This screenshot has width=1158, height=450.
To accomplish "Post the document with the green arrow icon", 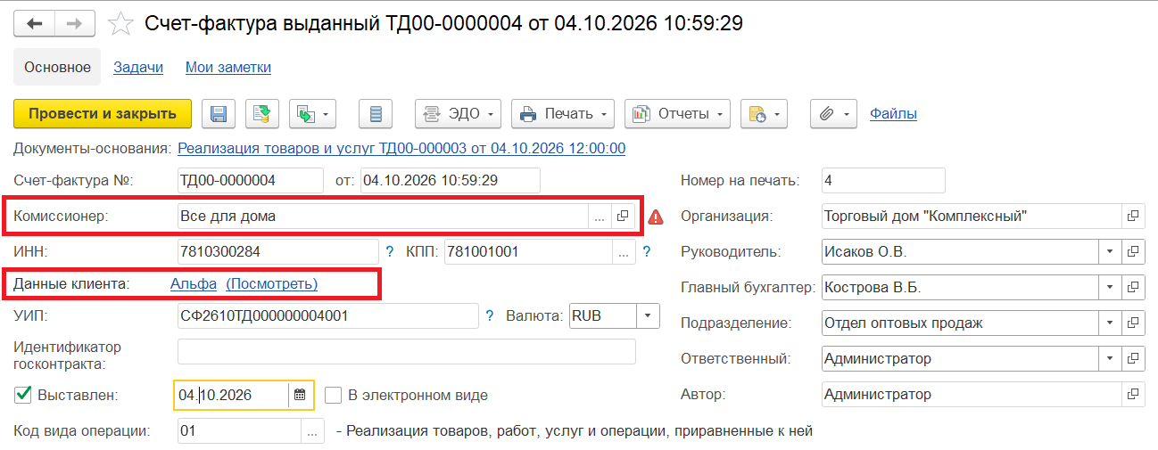I will [x=262, y=113].
